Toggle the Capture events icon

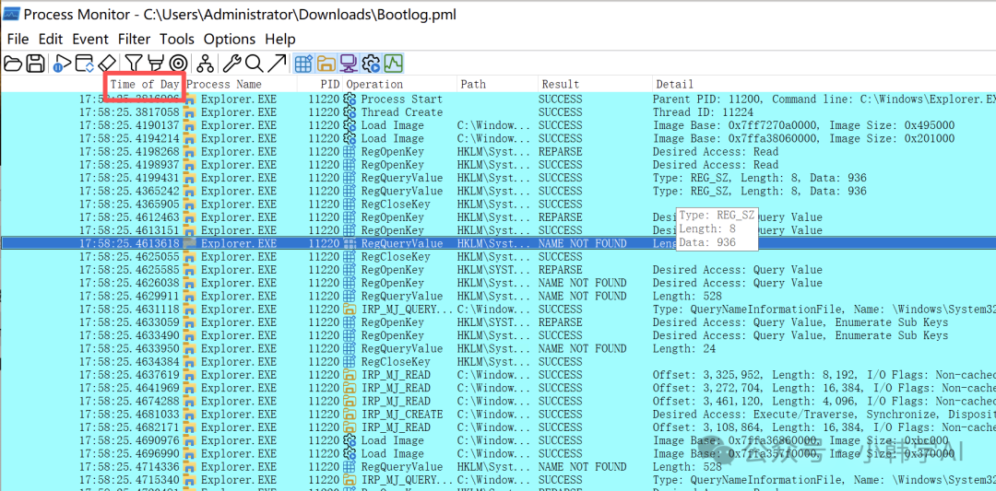pos(62,64)
